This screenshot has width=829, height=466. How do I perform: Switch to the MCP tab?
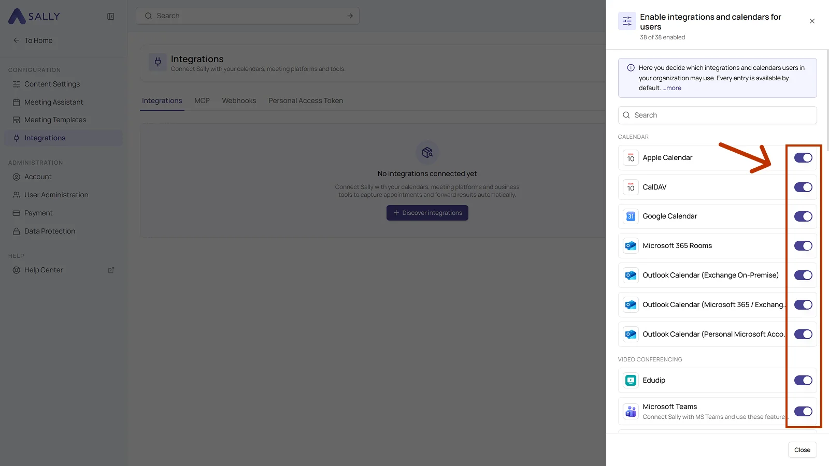202,100
